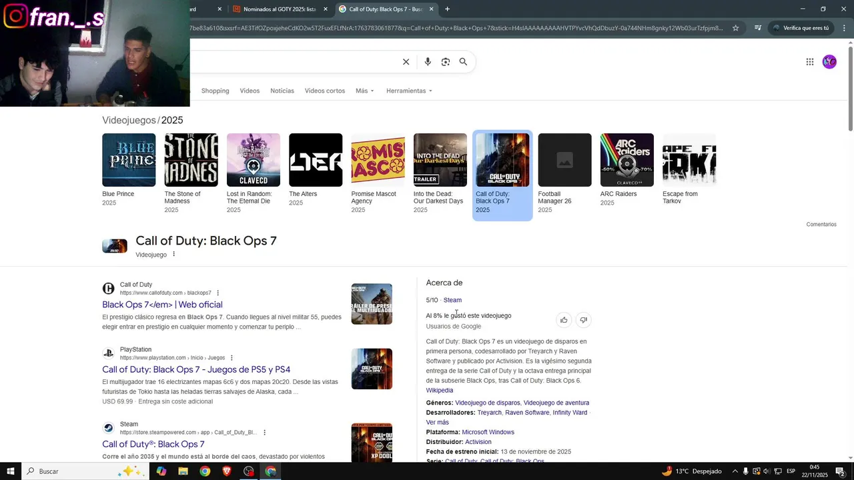Click the Videojuego de aventura genre link

(556, 403)
